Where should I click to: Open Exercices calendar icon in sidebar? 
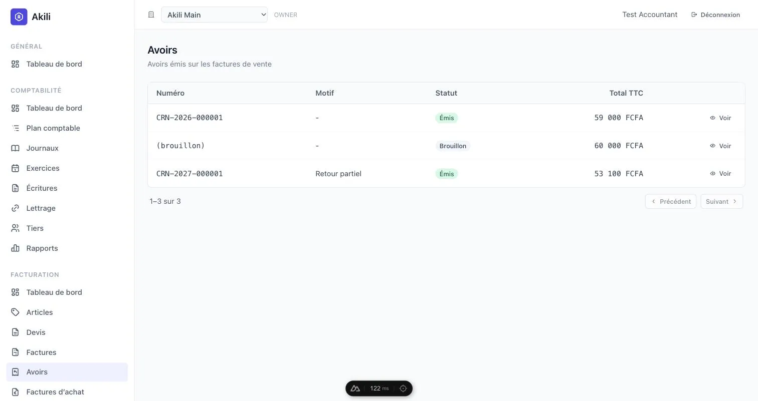[16, 168]
